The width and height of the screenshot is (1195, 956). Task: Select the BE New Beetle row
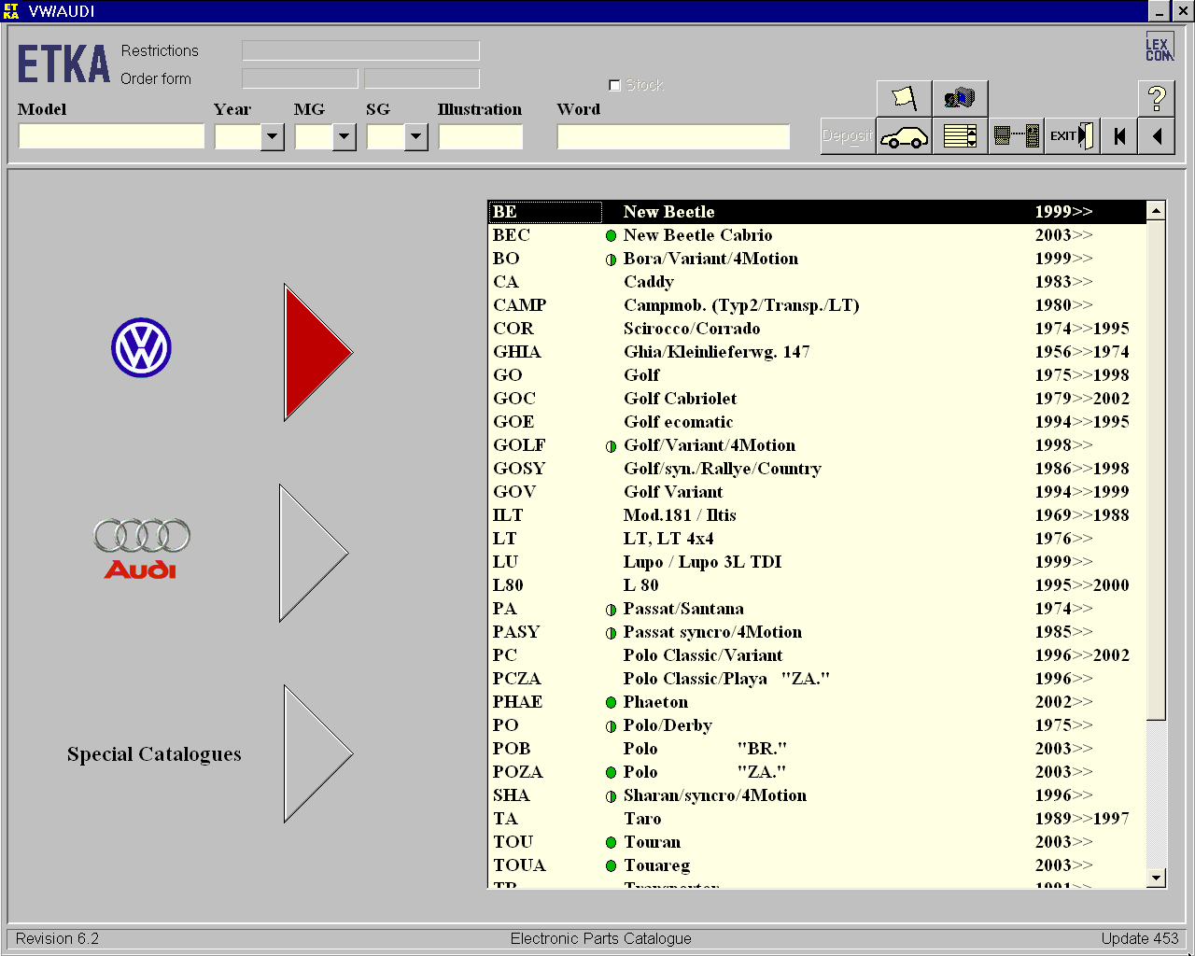817,212
